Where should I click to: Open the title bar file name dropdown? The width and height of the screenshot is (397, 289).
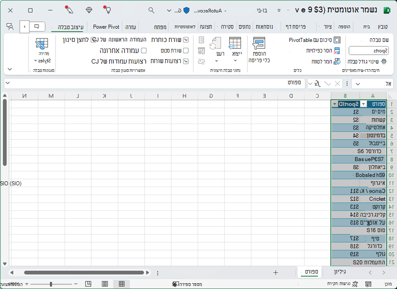169,11
